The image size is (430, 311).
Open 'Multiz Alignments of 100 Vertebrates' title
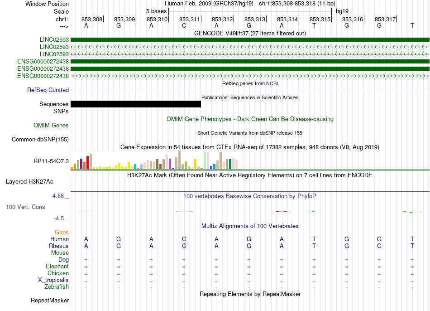pos(250,226)
